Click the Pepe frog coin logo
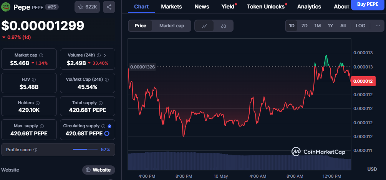386x180 pixels. (5, 7)
